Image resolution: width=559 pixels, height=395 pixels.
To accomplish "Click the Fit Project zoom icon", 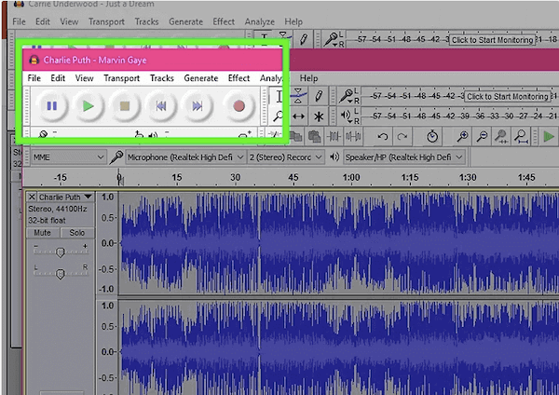I will pyautogui.click(x=521, y=137).
